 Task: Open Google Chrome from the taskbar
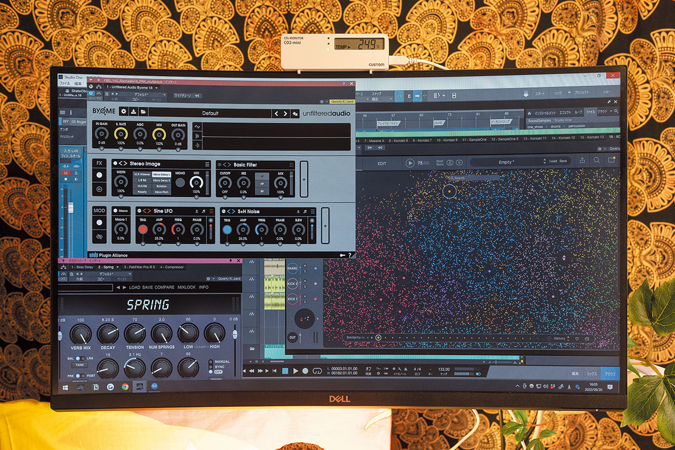(124, 387)
